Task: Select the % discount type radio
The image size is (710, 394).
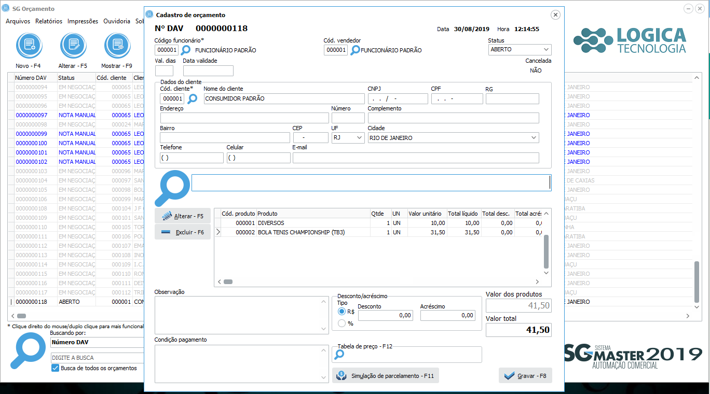Action: point(342,323)
